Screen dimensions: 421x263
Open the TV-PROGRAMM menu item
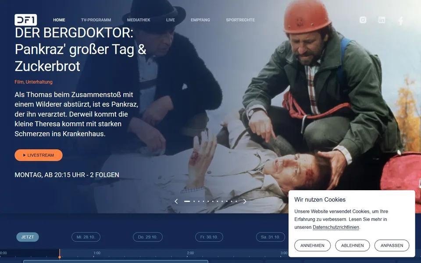[96, 20]
